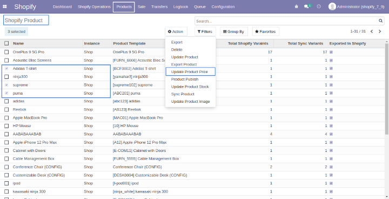Uncheck the puma row checkbox
Screen dimensions: 389x199
[6, 93]
